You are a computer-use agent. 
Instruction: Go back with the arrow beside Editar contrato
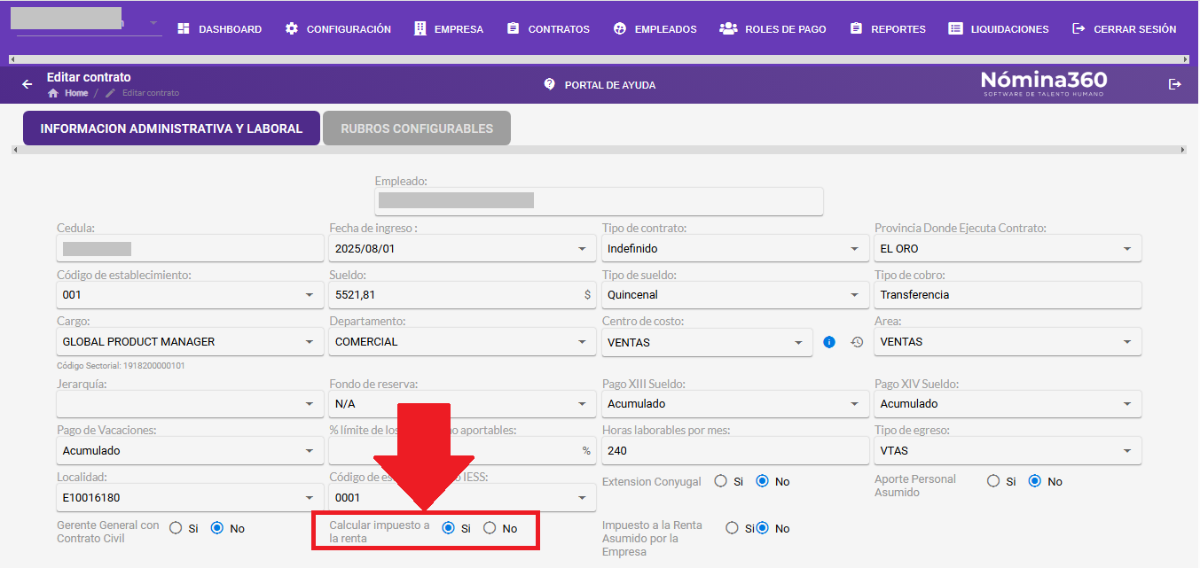pos(27,84)
